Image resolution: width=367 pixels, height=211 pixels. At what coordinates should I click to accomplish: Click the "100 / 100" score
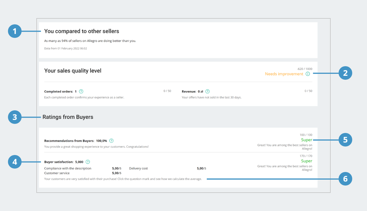click(x=306, y=135)
